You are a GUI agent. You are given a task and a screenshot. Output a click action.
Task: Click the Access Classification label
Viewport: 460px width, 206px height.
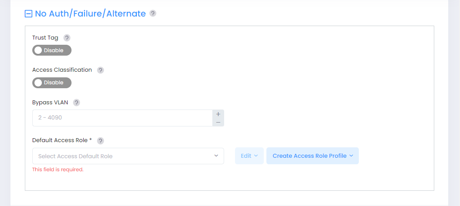[62, 70]
